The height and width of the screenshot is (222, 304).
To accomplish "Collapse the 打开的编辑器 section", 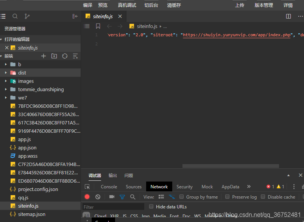I will (1, 39).
